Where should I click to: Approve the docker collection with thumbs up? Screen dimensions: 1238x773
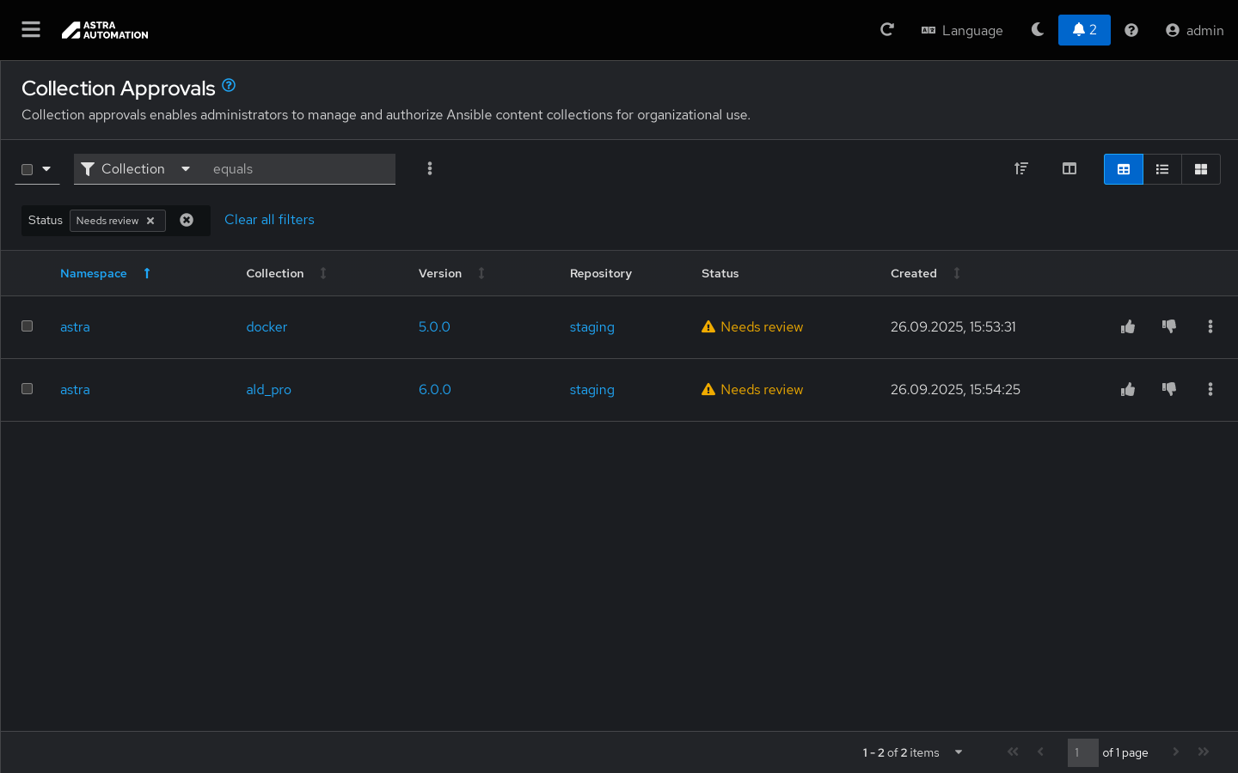[1128, 326]
